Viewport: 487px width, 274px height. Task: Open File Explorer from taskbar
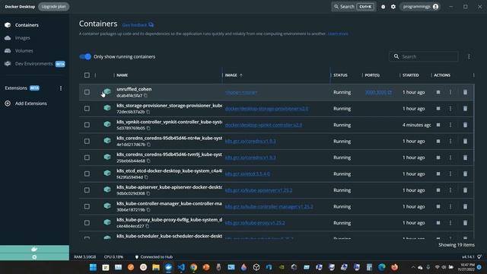click(156, 267)
